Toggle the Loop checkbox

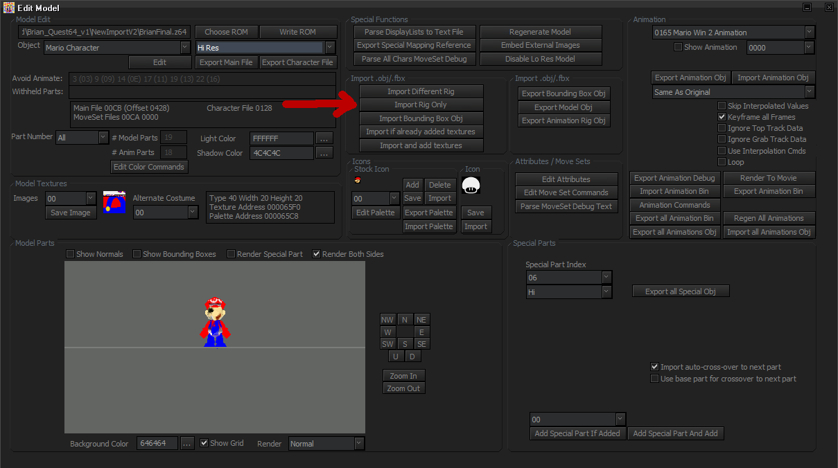[722, 162]
